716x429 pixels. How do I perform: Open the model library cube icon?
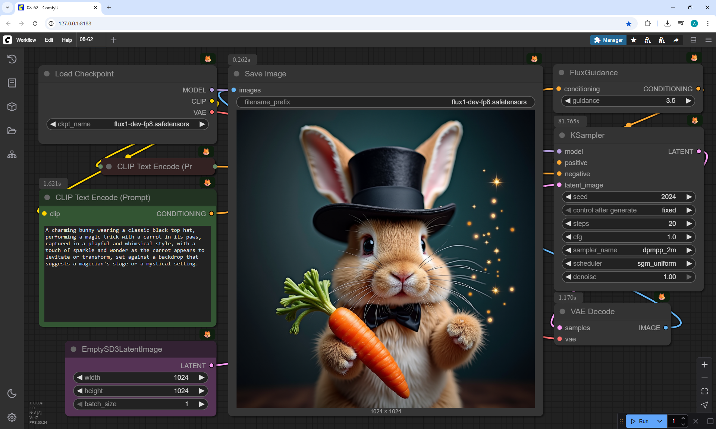tap(12, 107)
